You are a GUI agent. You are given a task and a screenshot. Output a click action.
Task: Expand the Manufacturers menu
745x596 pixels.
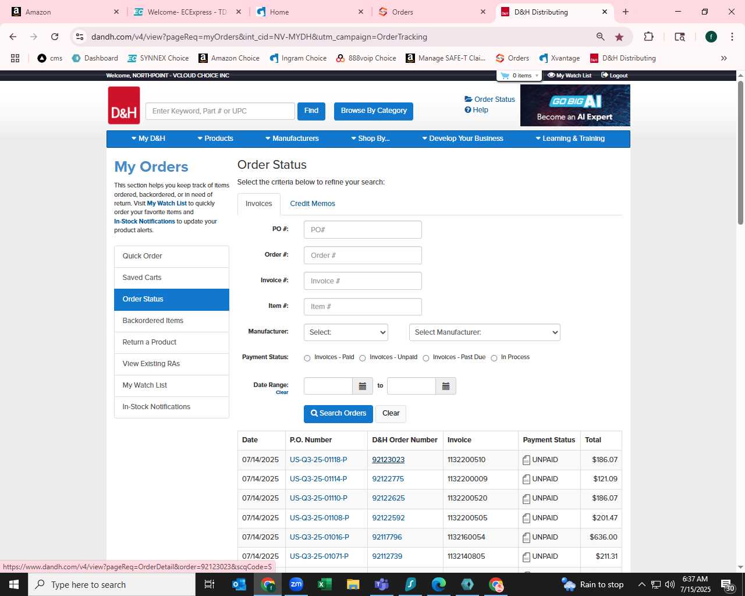click(x=292, y=139)
